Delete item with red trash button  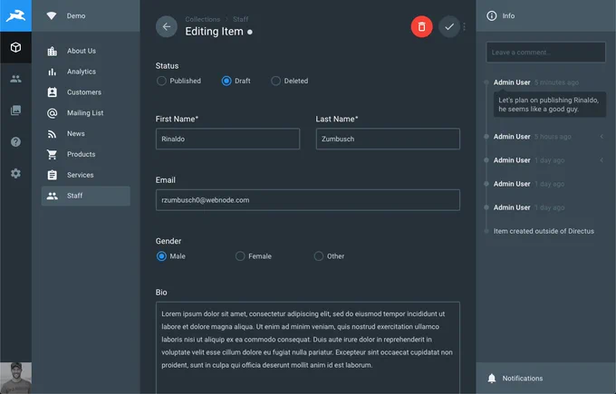pyautogui.click(x=421, y=26)
